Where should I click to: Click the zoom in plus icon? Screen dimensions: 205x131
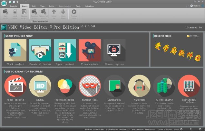pos(200,129)
